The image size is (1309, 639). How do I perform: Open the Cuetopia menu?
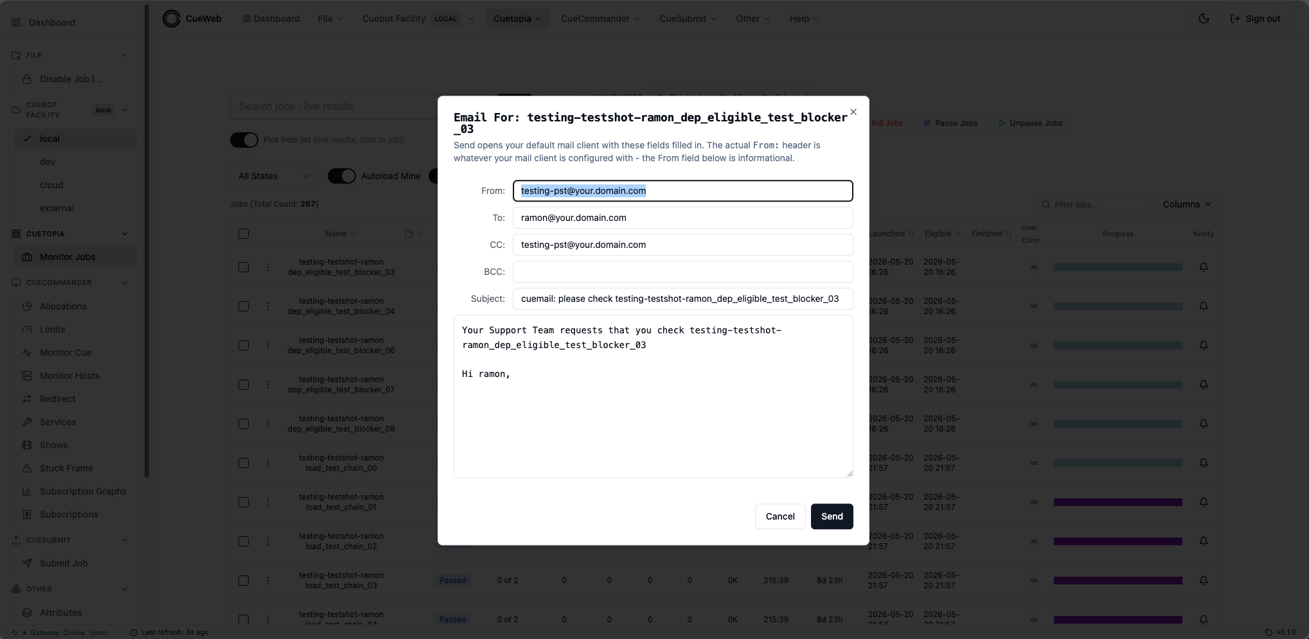pos(517,19)
